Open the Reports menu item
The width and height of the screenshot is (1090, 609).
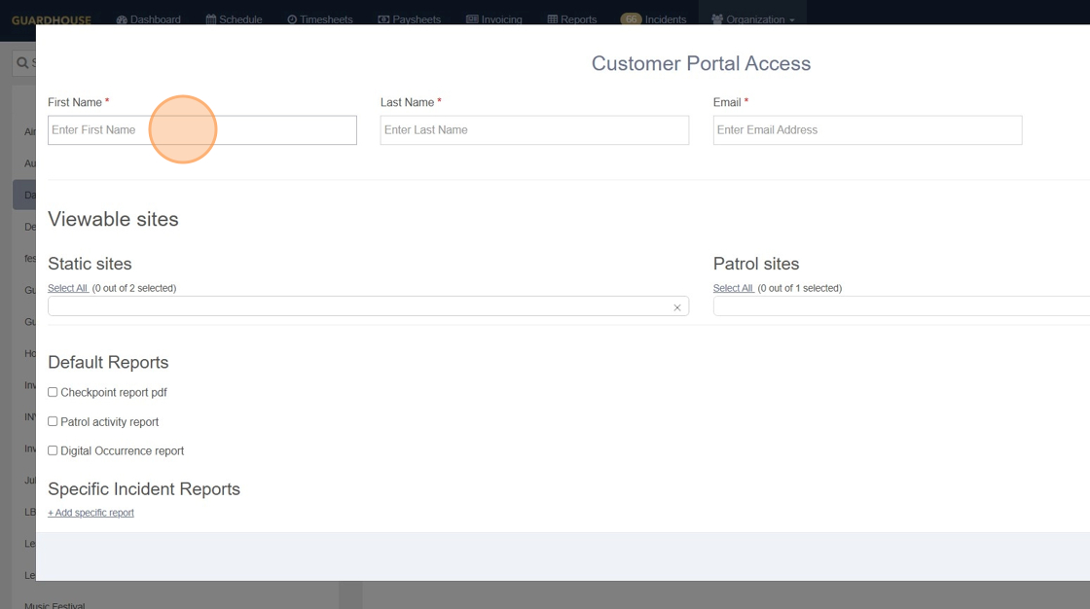click(571, 18)
